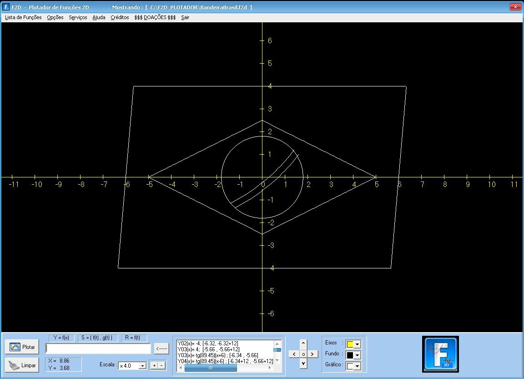Open the Créditos menu
This screenshot has height=379, width=524.
coord(120,17)
